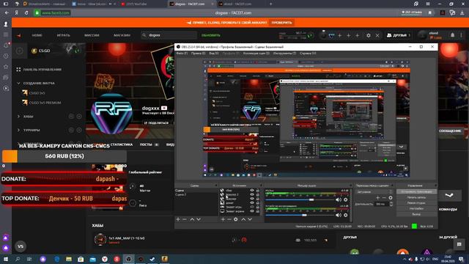Image resolution: width=469 pixels, height=264 pixels.
Task: Click Режим студии in OBS controls
Action: (x=416, y=203)
